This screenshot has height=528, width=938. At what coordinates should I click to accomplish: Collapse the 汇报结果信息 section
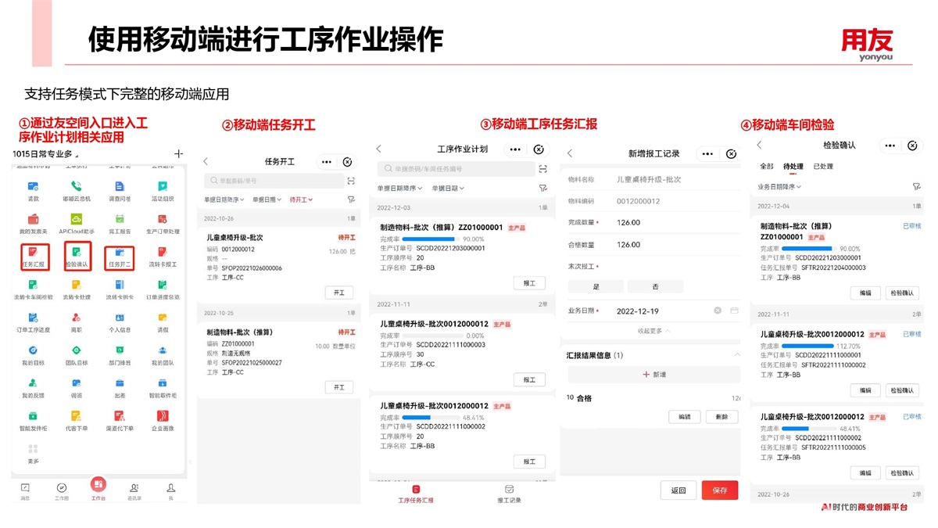736,355
